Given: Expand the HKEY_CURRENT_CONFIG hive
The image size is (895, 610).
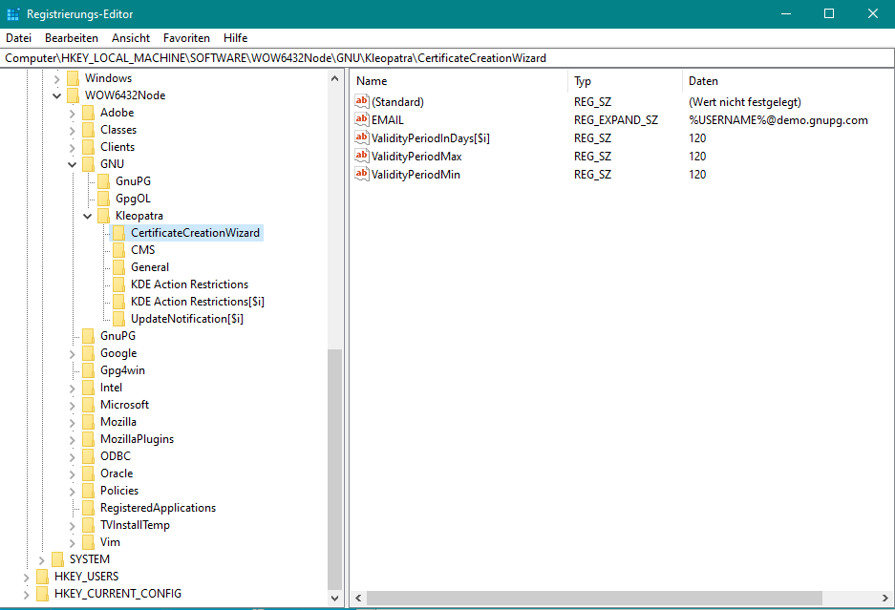Looking at the screenshot, I should 26,594.
